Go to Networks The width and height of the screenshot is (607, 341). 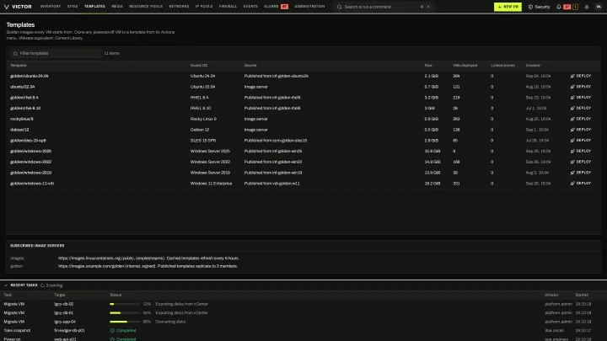tap(179, 7)
